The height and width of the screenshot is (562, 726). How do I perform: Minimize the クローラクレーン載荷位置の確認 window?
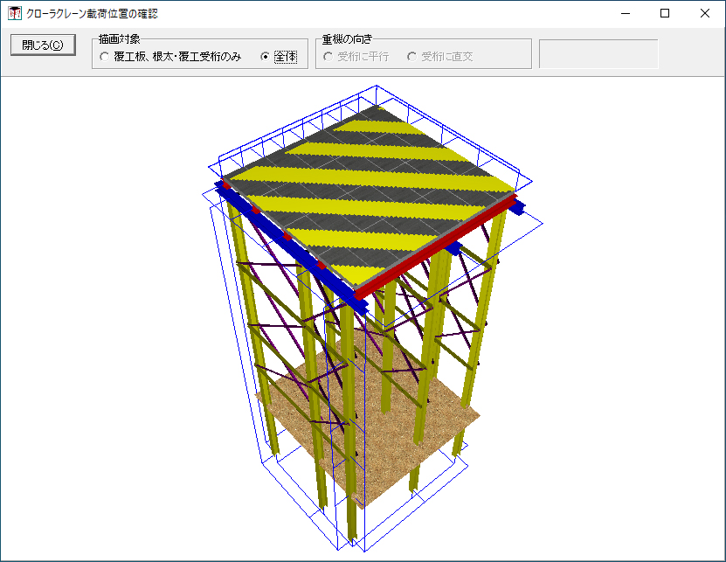pyautogui.click(x=626, y=13)
